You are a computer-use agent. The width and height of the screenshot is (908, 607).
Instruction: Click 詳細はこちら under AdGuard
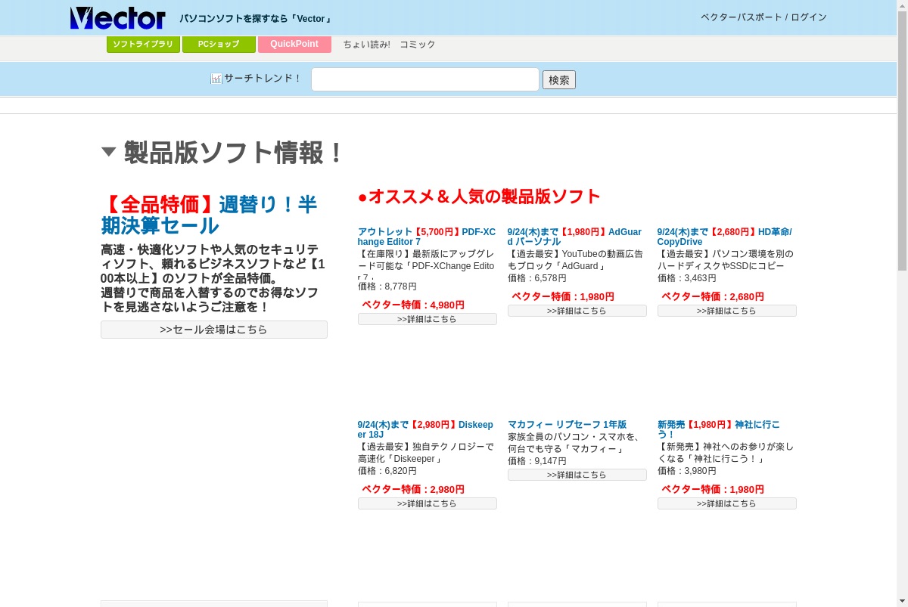pos(577,311)
